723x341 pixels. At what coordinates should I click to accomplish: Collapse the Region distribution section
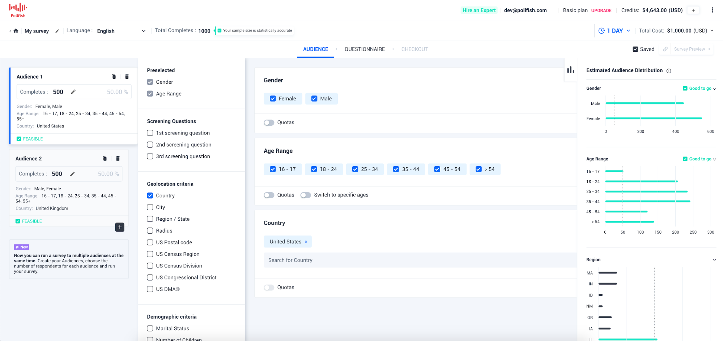pyautogui.click(x=714, y=260)
